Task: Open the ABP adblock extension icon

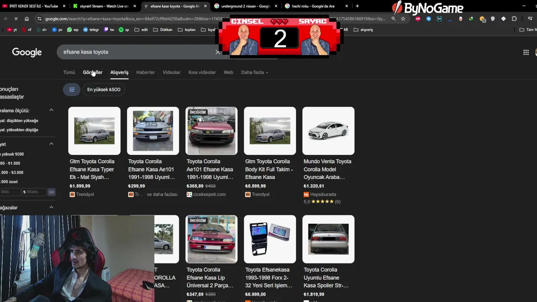Action: (418, 19)
